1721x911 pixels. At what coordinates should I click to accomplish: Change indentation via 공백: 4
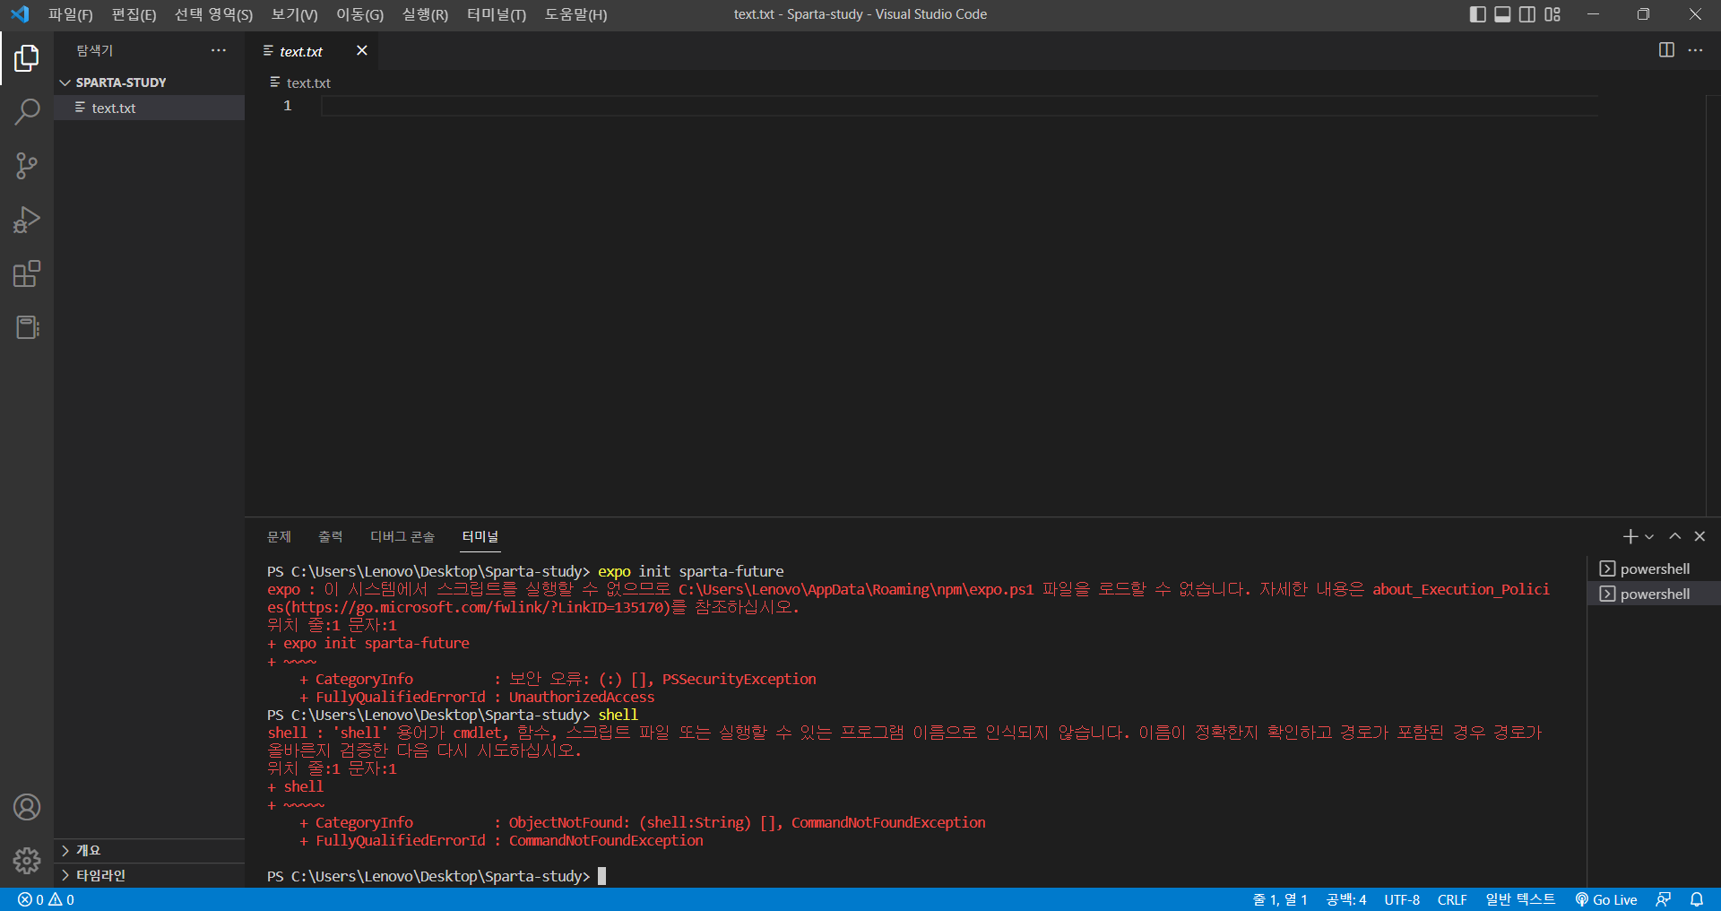coord(1346,899)
